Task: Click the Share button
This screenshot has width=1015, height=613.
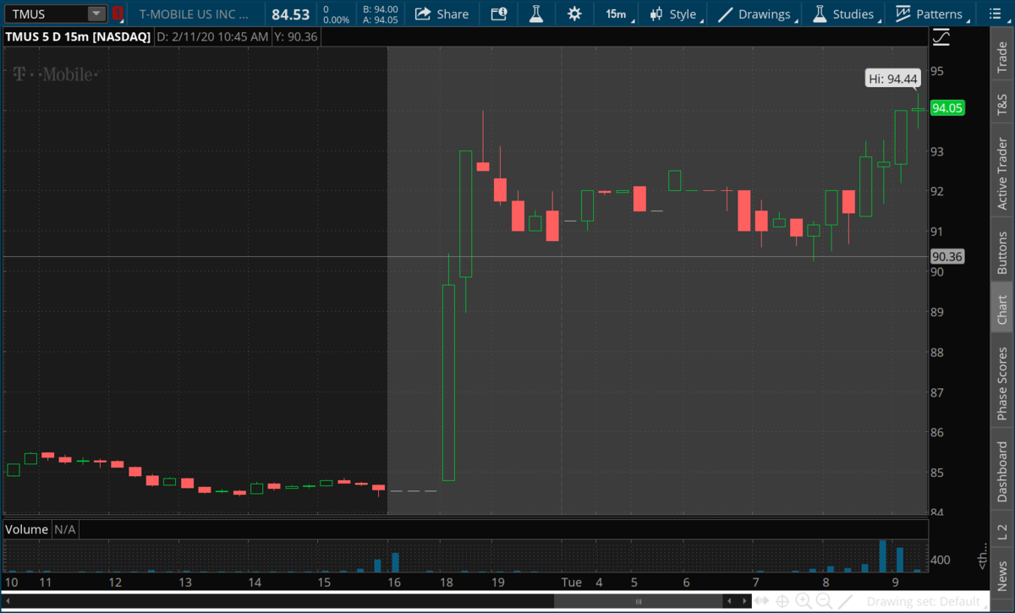Action: pos(442,14)
